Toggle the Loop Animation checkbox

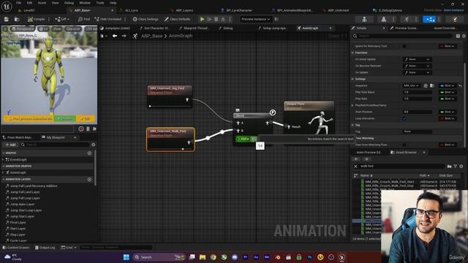[x=404, y=118]
